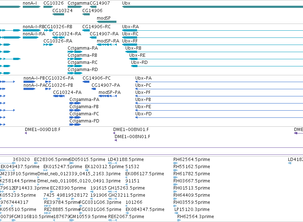Select protein label Cctgamma-PA
The width and height of the screenshot is (303, 222).
pos(84,100)
